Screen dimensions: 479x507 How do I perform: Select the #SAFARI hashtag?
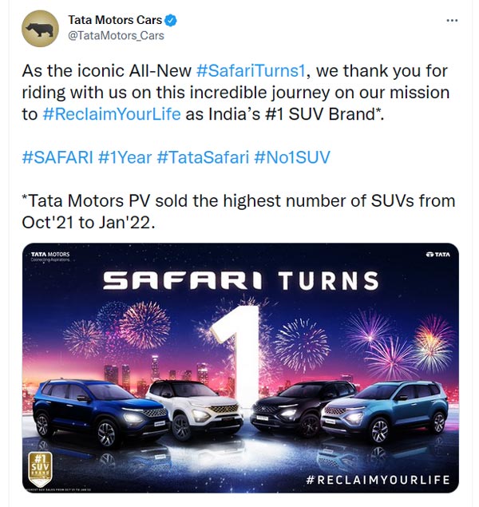[56, 157]
